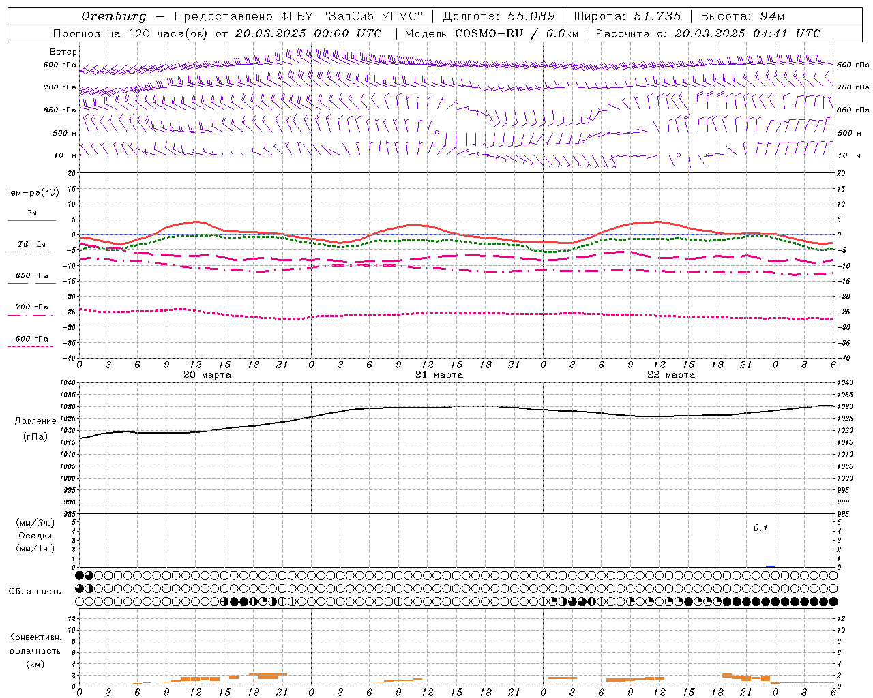Image resolution: width=873 pixels, height=698 pixels.
Task: Click the 21 марта date label
Action: pyautogui.click(x=439, y=375)
